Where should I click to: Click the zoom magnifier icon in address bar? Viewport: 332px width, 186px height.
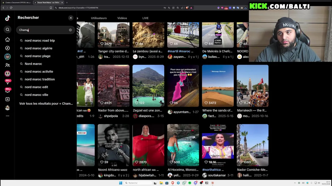pos(178,8)
